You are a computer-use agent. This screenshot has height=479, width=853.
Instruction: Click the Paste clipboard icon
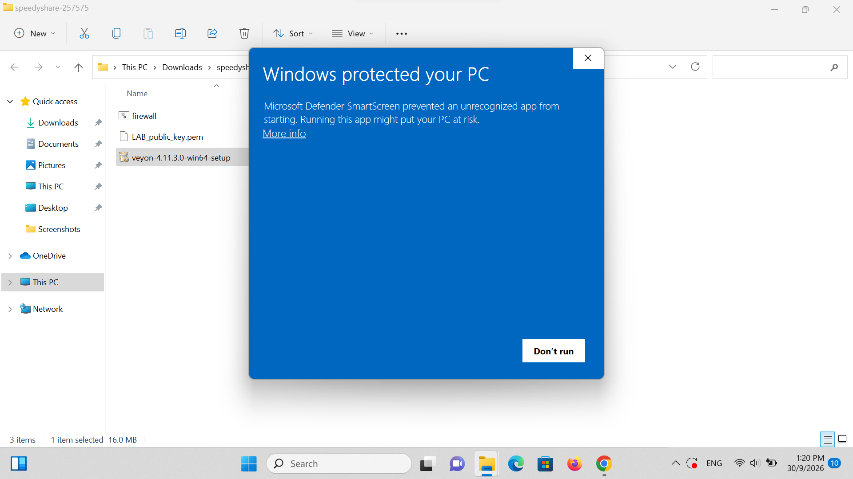pos(148,33)
